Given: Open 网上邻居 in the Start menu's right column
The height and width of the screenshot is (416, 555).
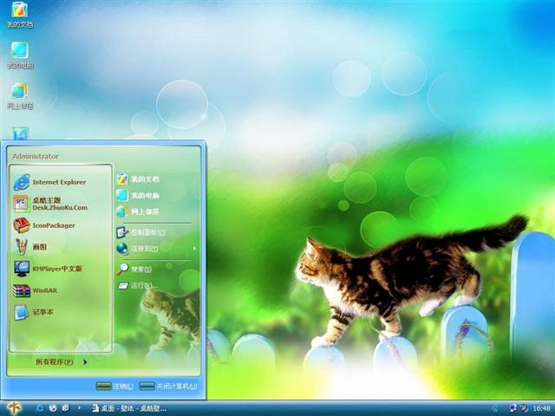Looking at the screenshot, I should (138, 211).
